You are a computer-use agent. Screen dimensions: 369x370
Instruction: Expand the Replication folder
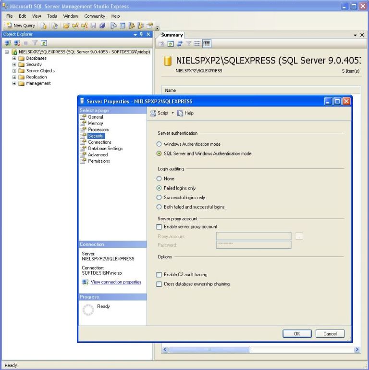pos(14,77)
